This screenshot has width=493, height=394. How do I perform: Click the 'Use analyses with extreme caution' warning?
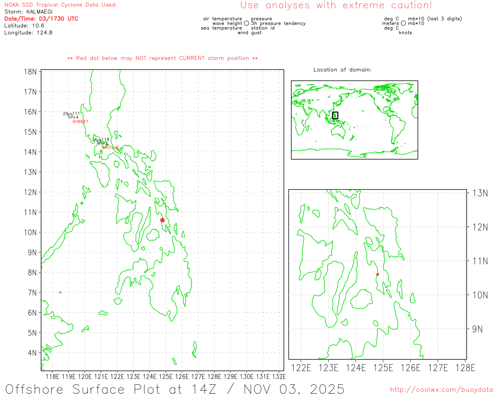click(336, 5)
